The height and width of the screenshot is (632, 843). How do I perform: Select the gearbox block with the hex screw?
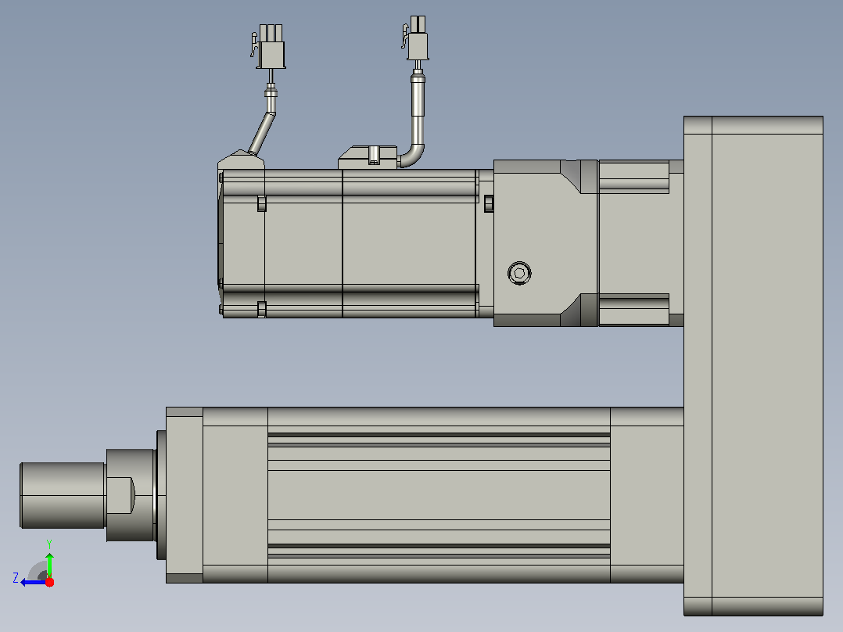click(x=546, y=243)
